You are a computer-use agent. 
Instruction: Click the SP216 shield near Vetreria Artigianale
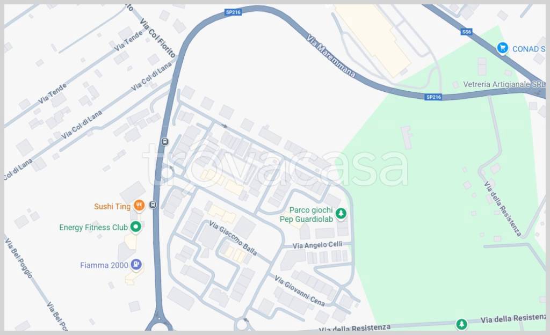pyautogui.click(x=433, y=97)
